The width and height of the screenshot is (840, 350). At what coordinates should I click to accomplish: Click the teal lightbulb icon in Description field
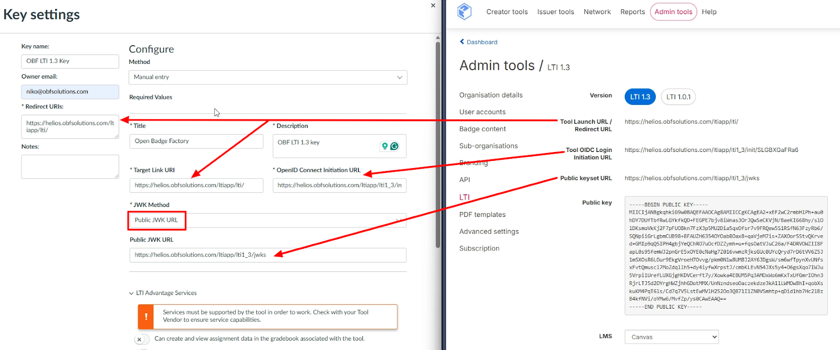tap(385, 146)
